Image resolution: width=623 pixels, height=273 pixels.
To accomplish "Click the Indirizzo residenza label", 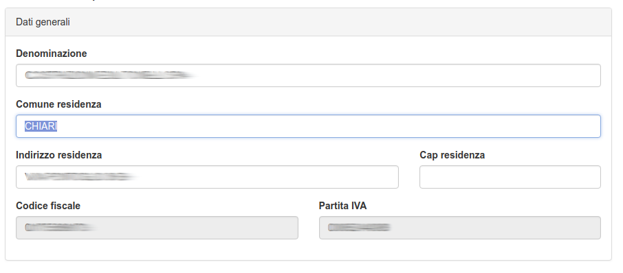I will point(59,155).
